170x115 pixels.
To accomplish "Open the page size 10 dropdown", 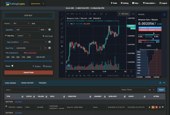I will [x=151, y=90].
